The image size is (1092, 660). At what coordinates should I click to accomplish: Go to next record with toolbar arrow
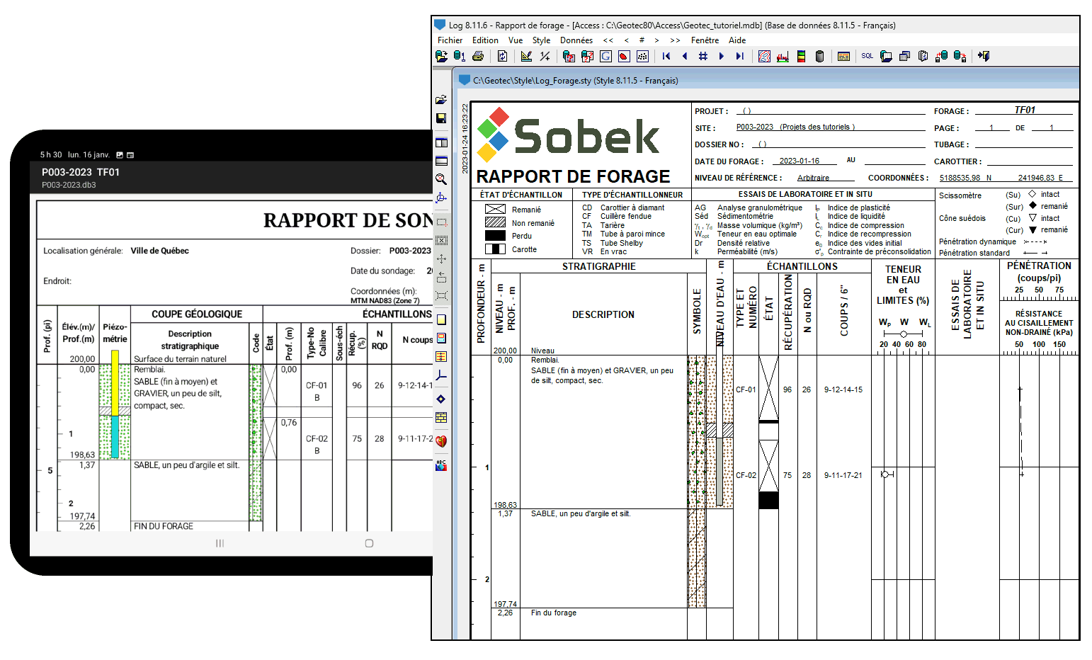722,56
